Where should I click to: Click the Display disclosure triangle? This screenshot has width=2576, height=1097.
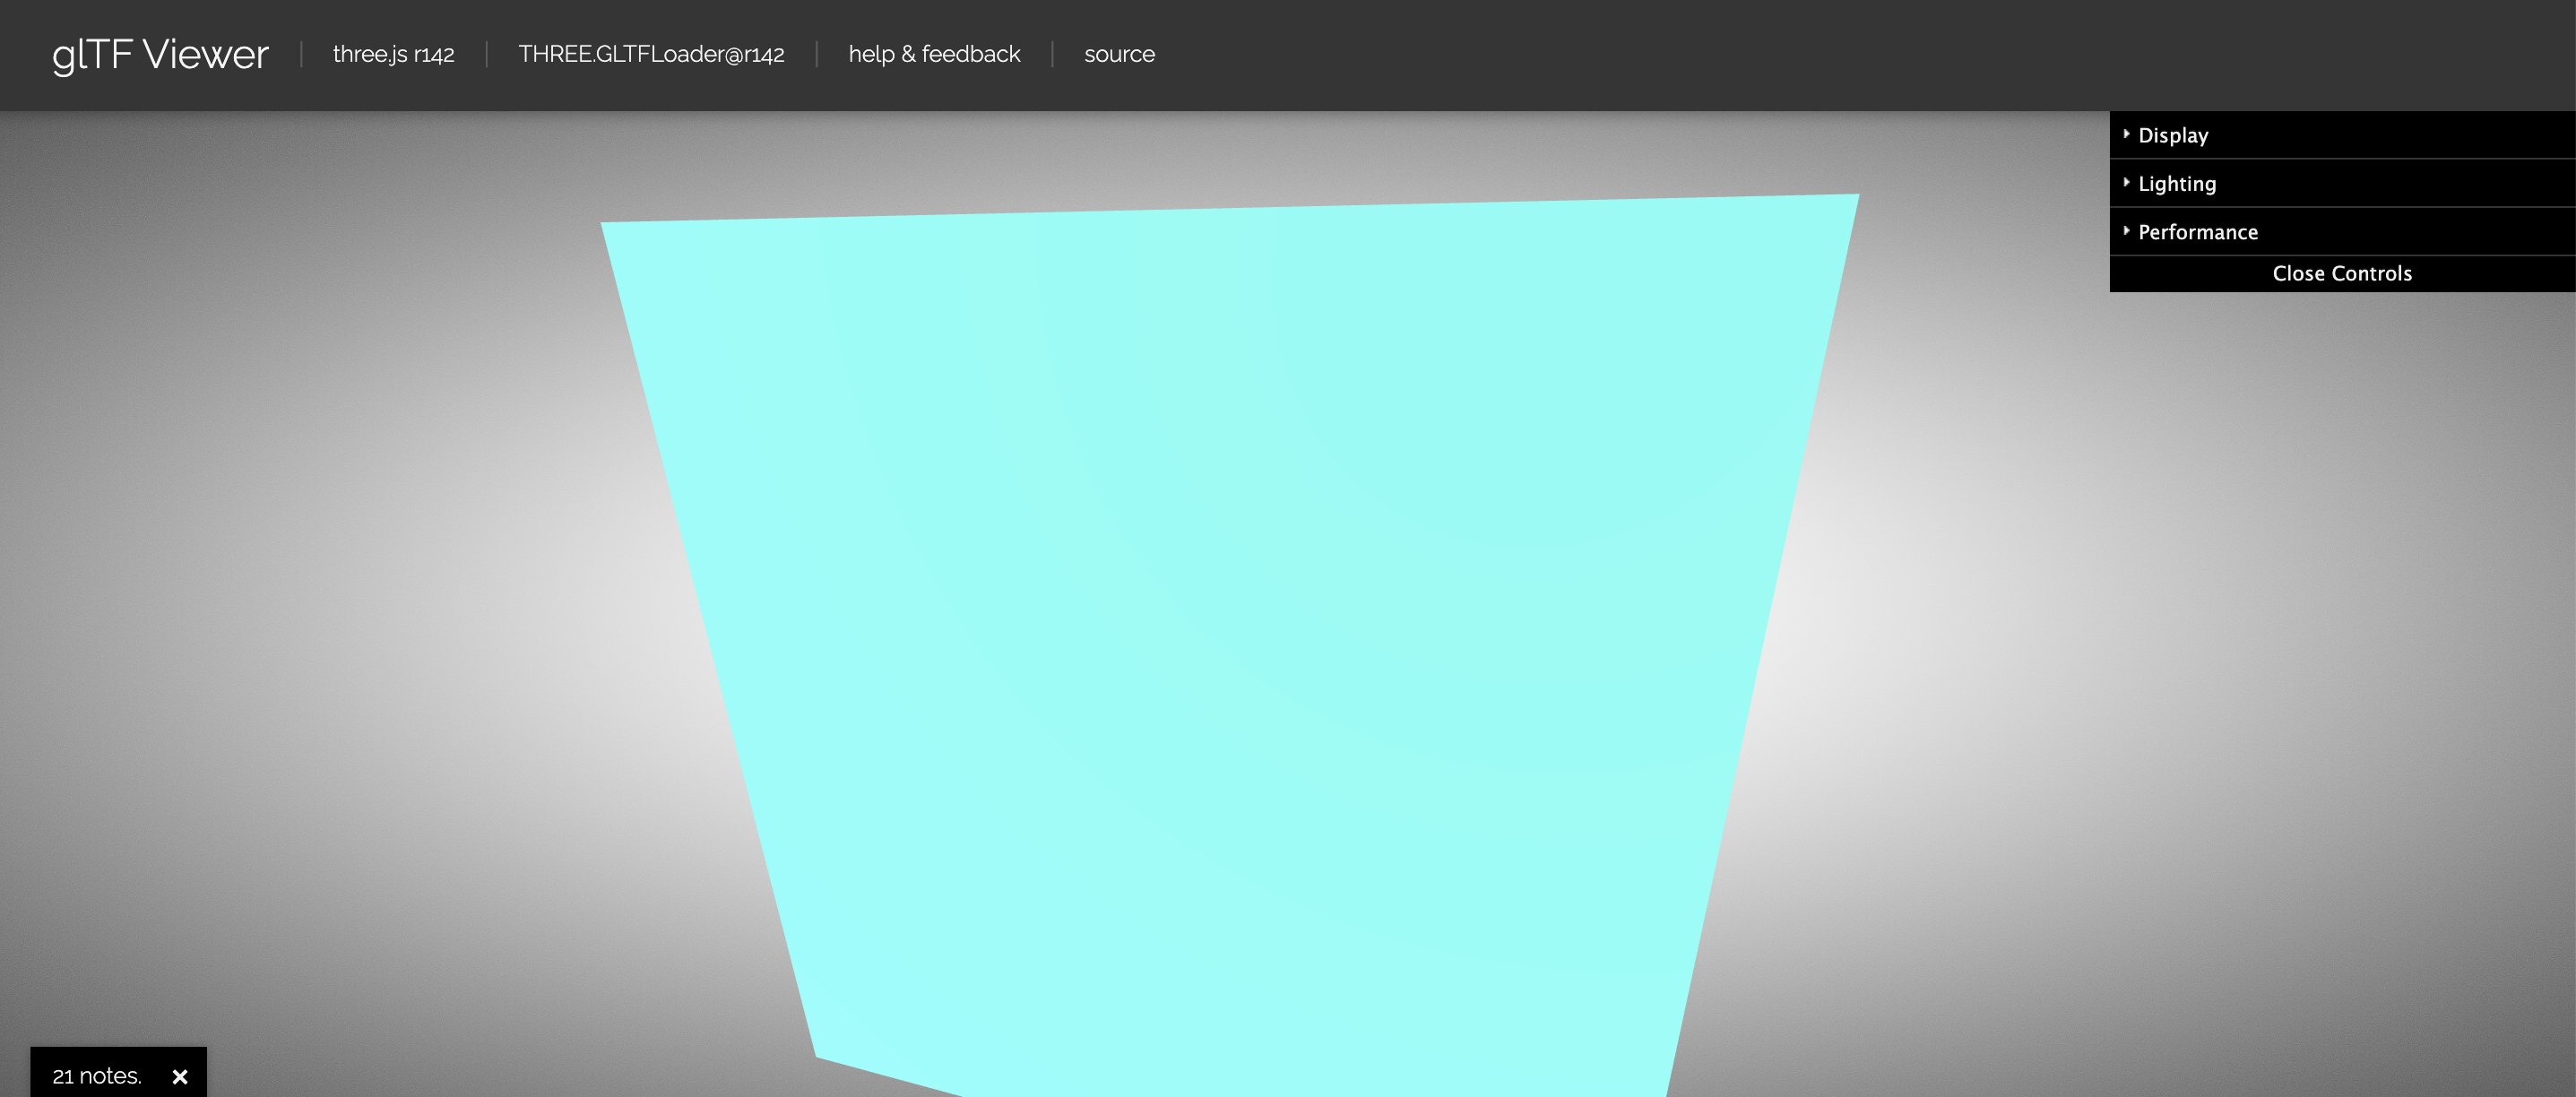coord(2126,134)
